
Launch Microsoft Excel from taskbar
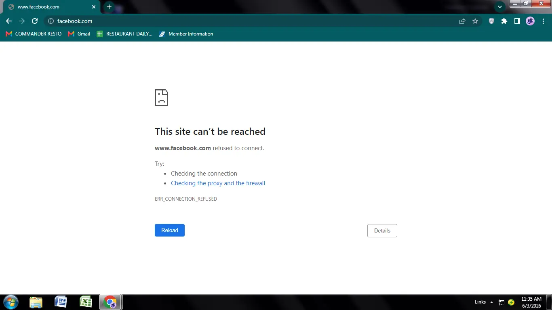click(86, 302)
